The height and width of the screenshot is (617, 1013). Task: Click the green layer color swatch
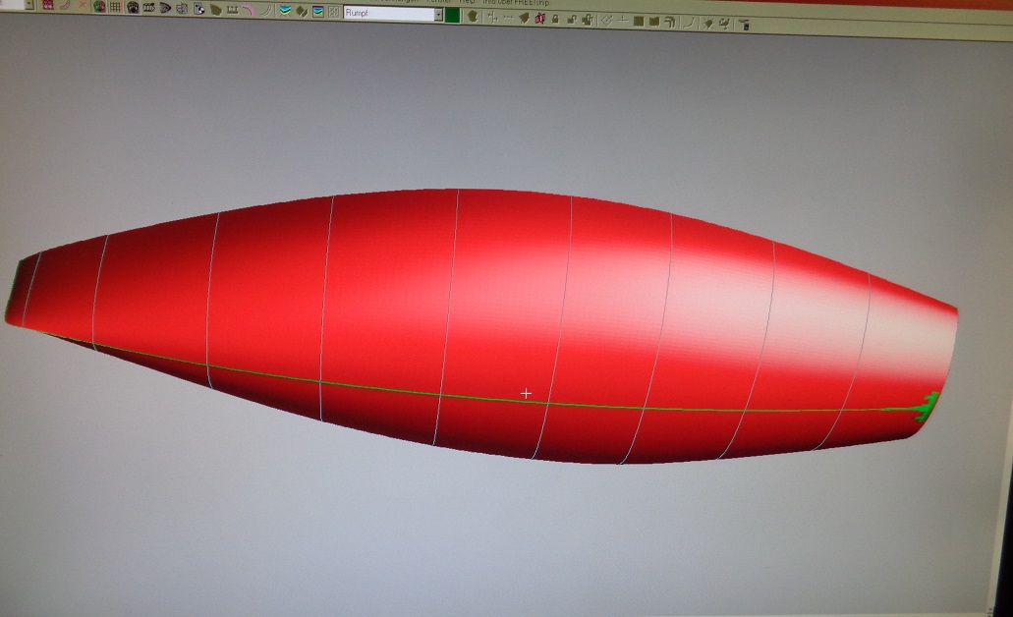coord(452,16)
